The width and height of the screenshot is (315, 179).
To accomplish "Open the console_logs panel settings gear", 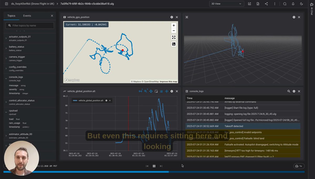I will pos(294,91).
